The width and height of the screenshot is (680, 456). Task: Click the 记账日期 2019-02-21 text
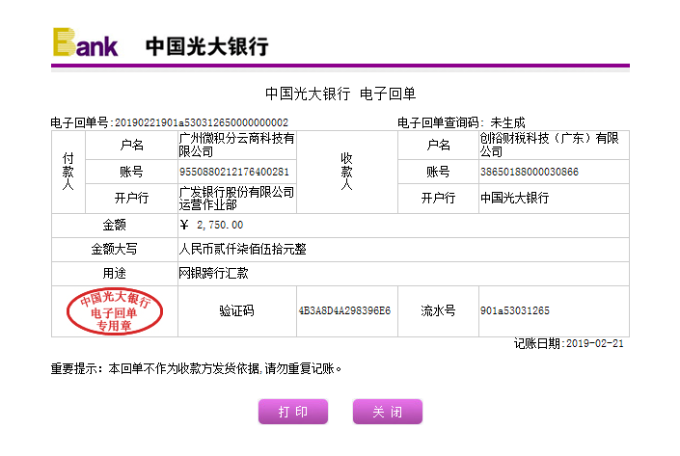(x=568, y=343)
